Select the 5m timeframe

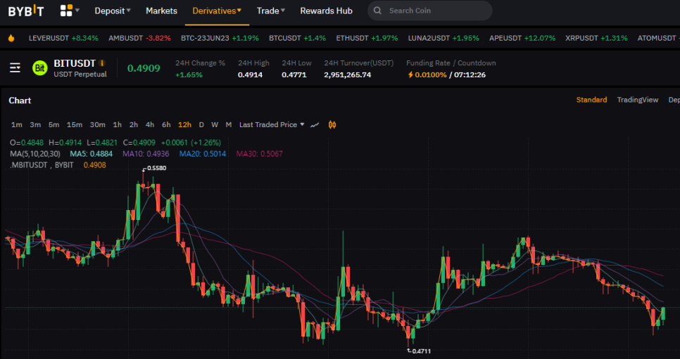(53, 125)
